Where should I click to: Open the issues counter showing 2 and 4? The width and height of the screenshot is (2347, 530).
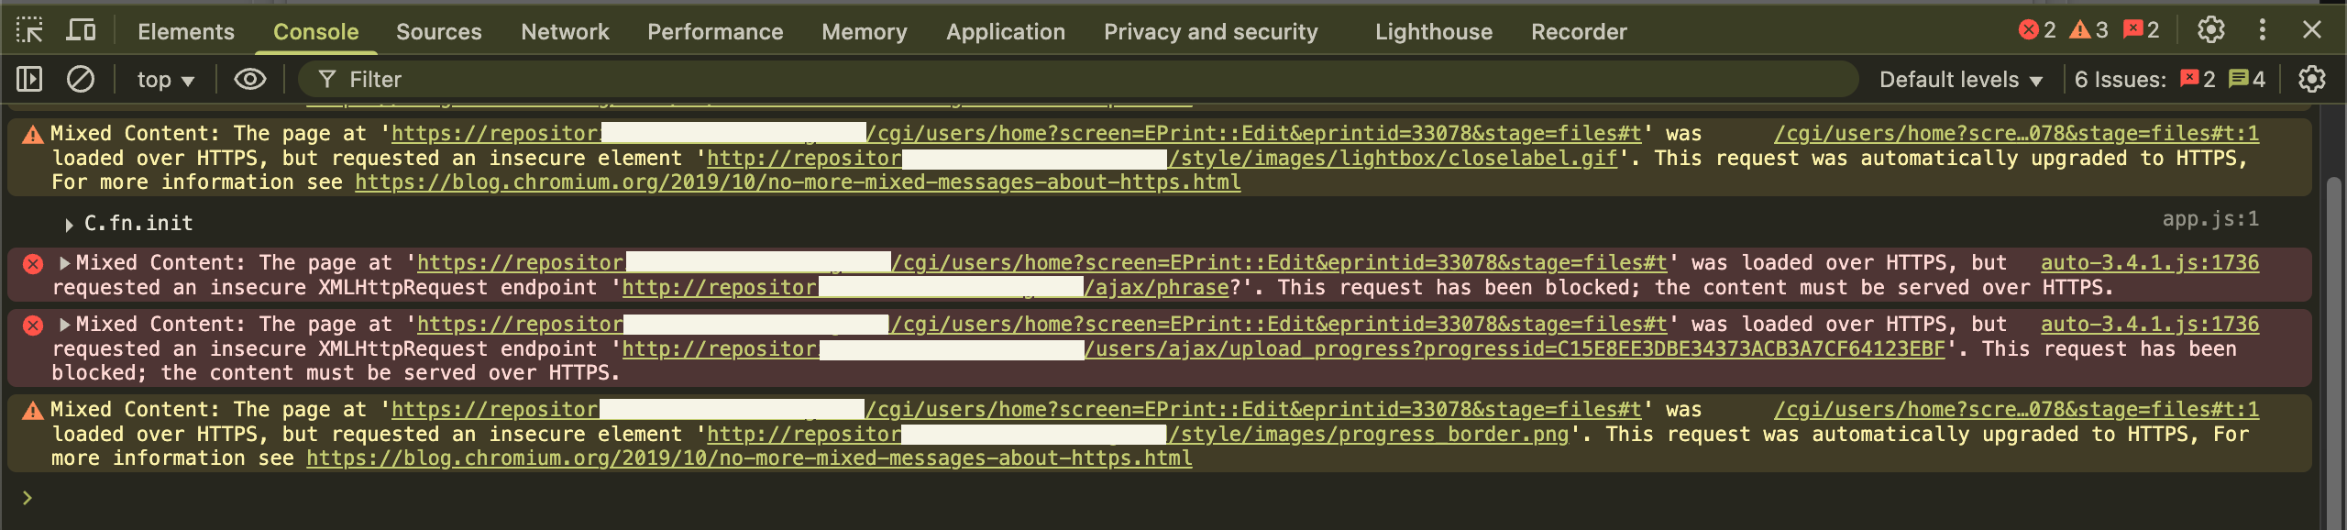coord(2169,80)
